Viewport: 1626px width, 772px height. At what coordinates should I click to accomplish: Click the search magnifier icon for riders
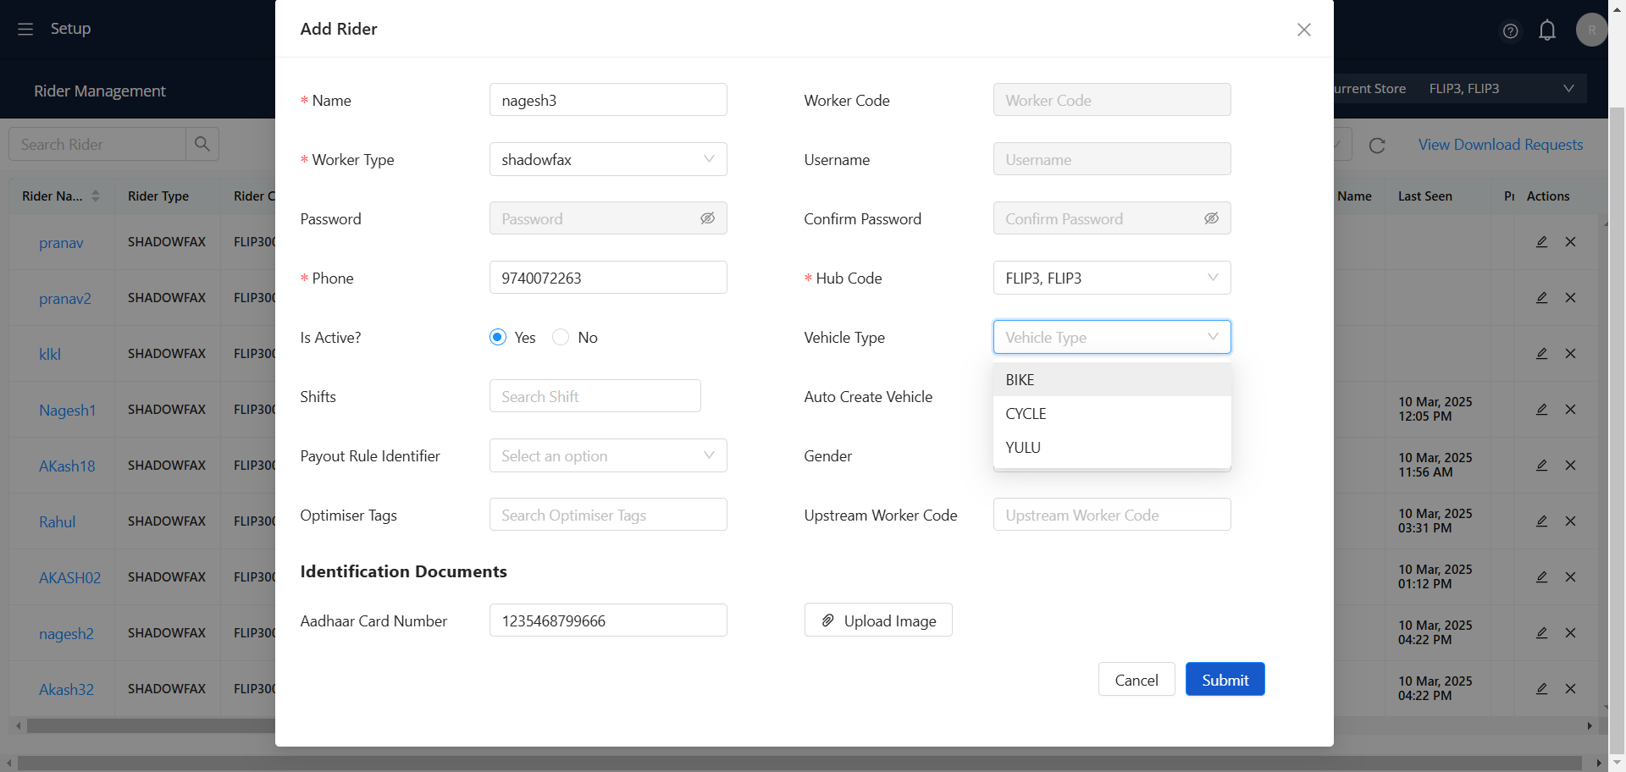point(202,144)
